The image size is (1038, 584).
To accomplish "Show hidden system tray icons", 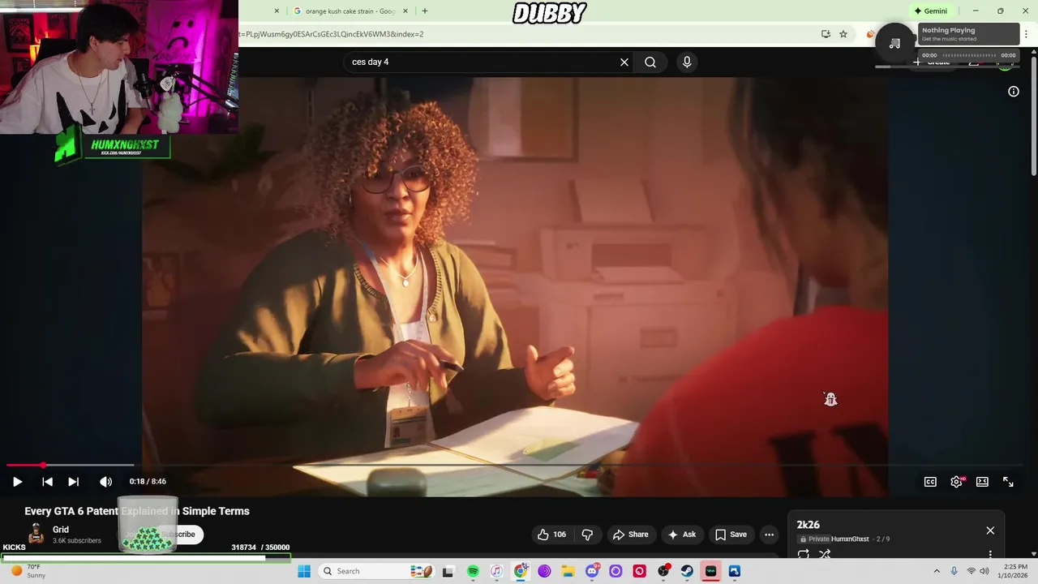I will (x=937, y=571).
